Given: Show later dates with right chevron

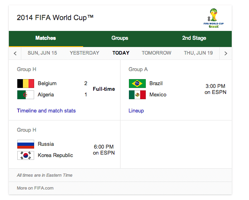Looking at the screenshot, I should (x=226, y=53).
